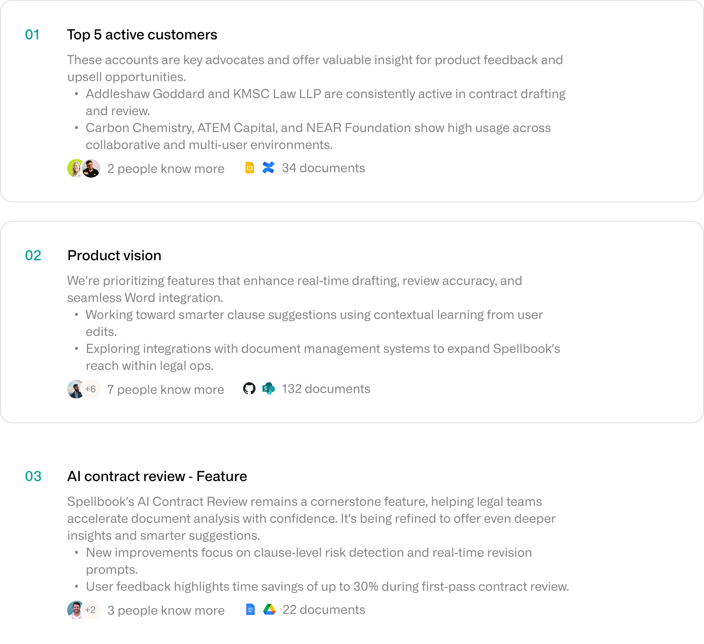
Task: Open the +6 more people badge
Action: coord(91,389)
